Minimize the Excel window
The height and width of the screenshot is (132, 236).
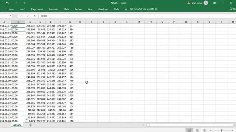coord(223,3)
